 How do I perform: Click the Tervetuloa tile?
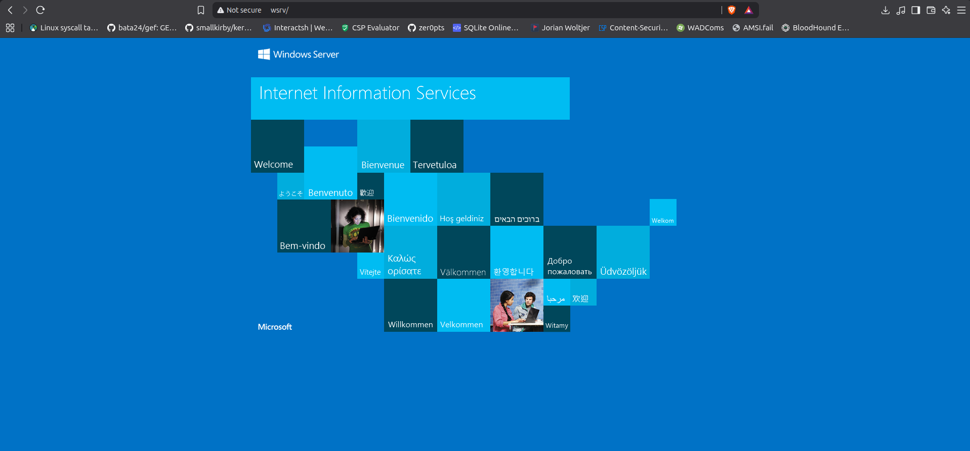[x=437, y=146]
